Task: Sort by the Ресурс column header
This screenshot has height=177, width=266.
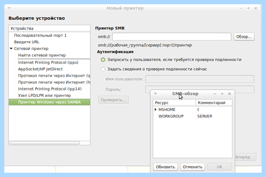Action: click(x=174, y=103)
